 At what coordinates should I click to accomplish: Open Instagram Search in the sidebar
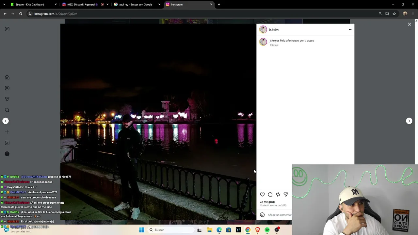[x=7, y=110]
